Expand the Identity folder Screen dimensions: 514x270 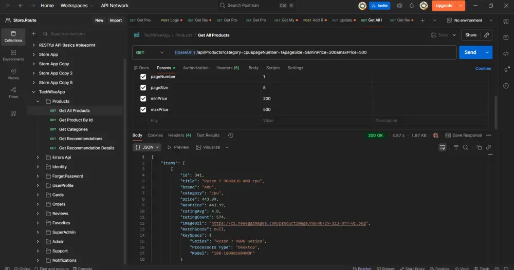click(38, 167)
